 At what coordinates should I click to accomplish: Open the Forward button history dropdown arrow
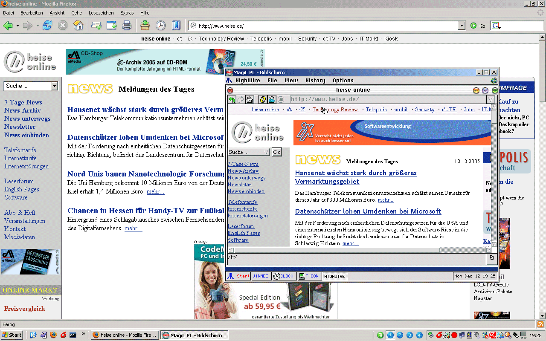(38, 26)
